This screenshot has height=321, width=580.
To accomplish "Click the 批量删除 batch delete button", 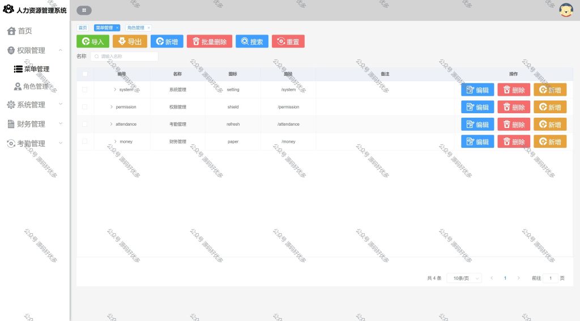I will tap(210, 41).
